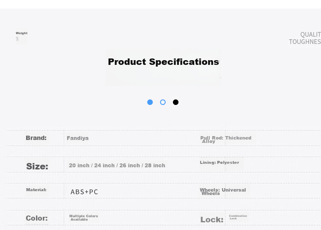Click the Pull Rod: Thickened Alloy text

[x=226, y=140]
